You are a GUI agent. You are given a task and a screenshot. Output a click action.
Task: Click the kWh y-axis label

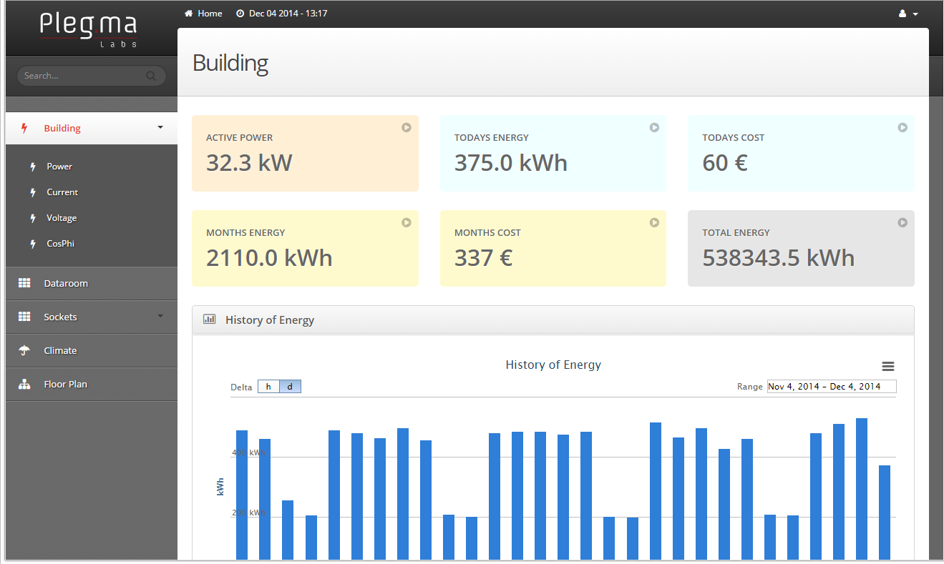(220, 487)
